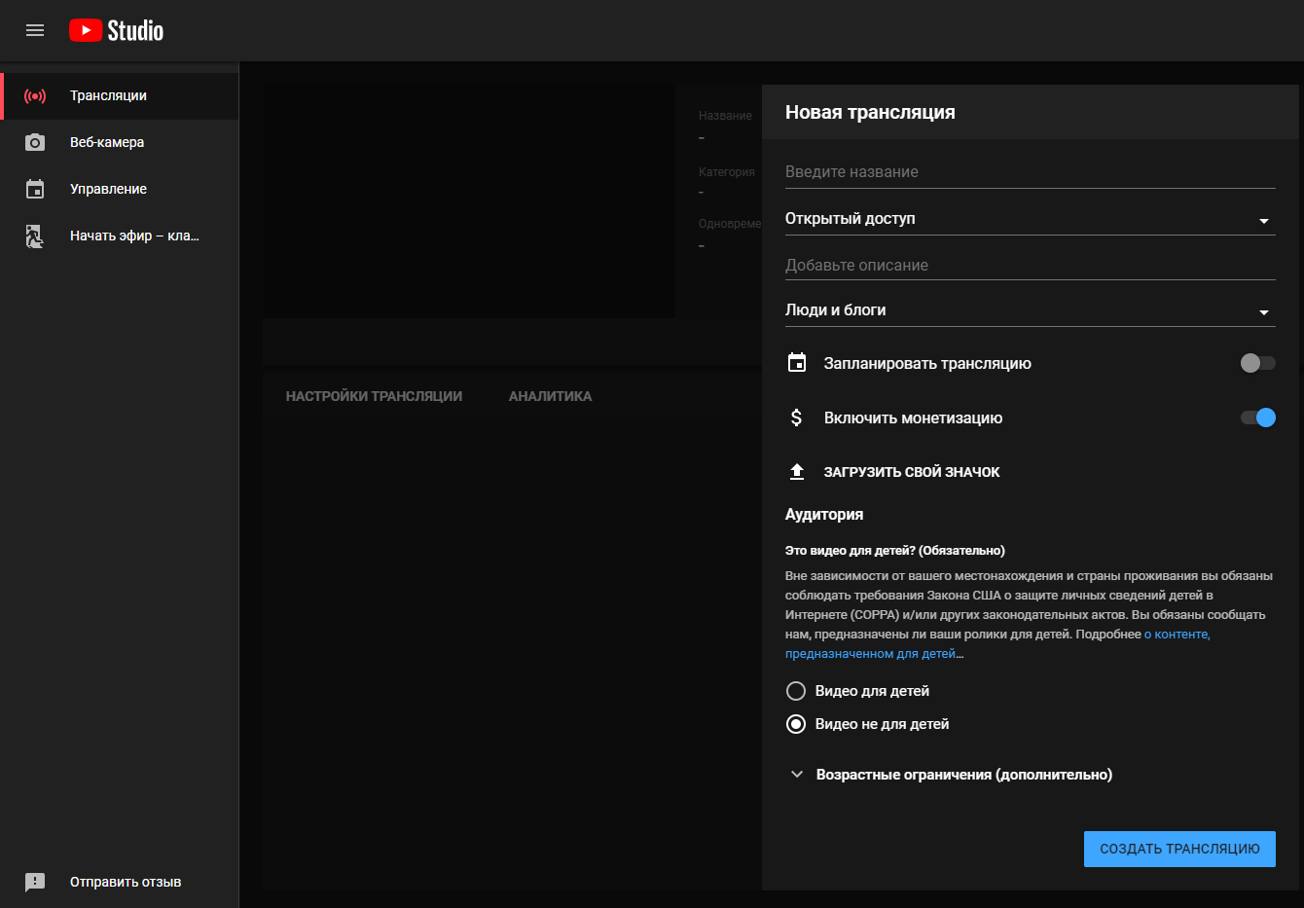Select 'Видео для детей' radio button
This screenshot has height=908, width=1304.
(796, 691)
